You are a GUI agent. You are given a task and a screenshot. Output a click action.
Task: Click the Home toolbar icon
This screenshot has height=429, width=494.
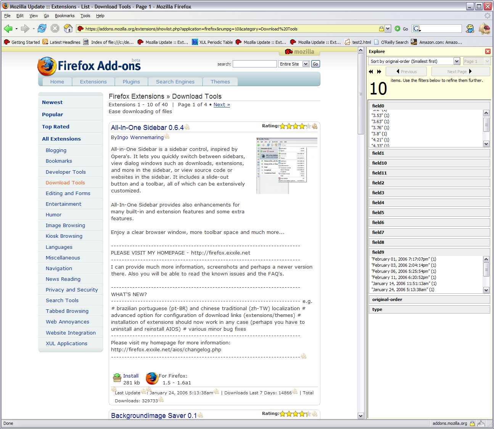(x=68, y=29)
